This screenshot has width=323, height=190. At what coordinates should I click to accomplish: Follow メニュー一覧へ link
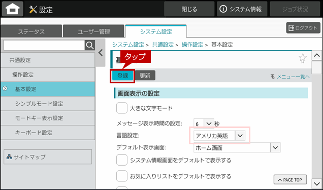point(290,77)
